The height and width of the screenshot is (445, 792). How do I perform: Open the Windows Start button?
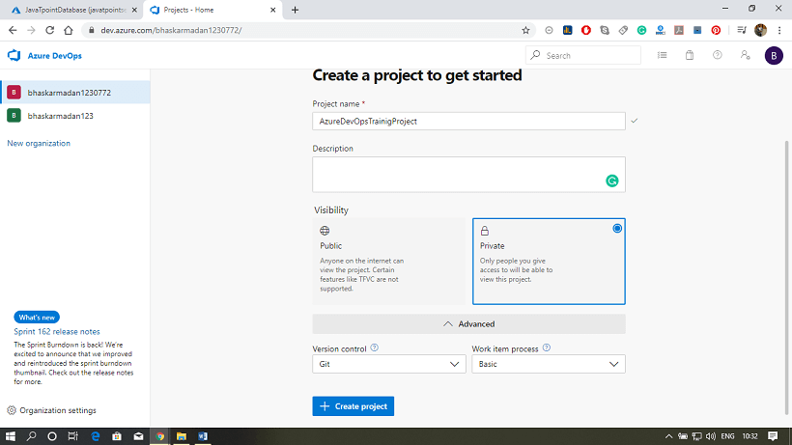coord(10,436)
